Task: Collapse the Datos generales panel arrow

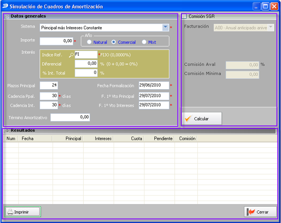Action: (6, 16)
